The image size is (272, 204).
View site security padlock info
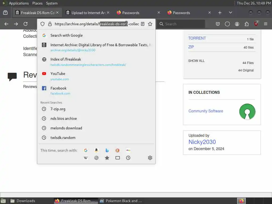pos(50,24)
